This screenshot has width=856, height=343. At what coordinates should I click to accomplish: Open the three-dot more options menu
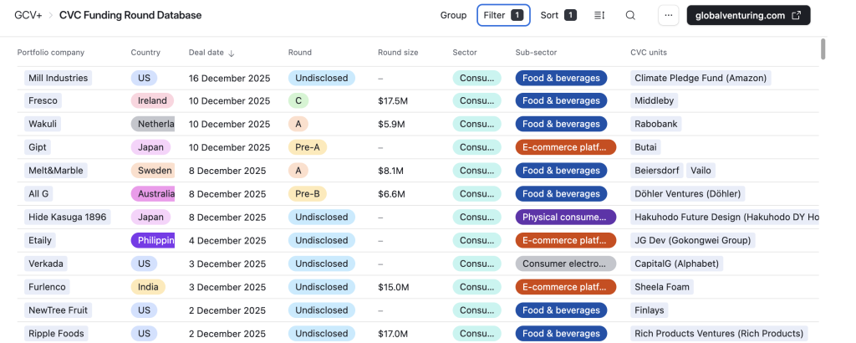668,15
